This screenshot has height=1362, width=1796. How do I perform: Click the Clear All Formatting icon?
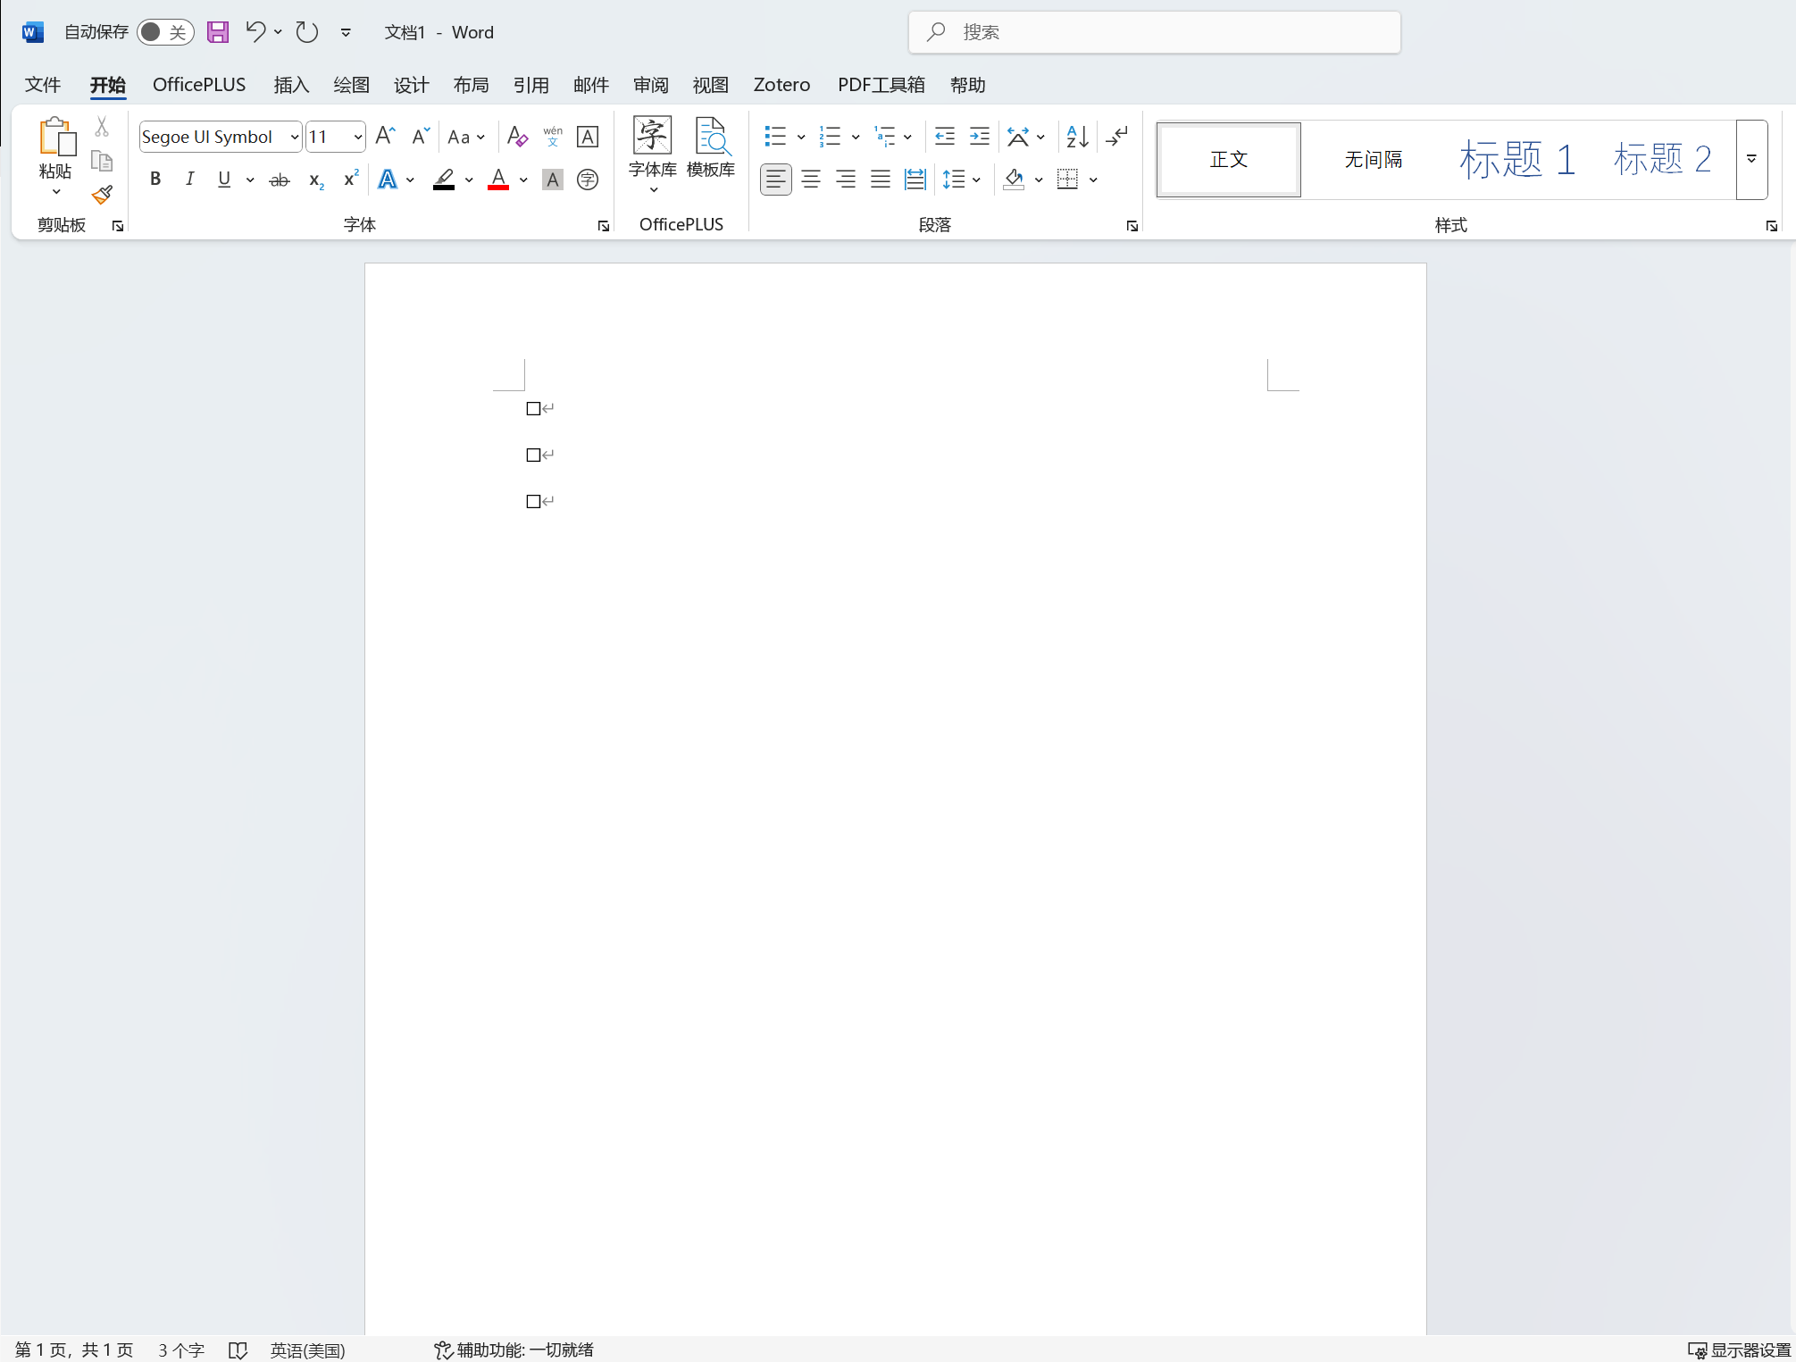pyautogui.click(x=516, y=137)
